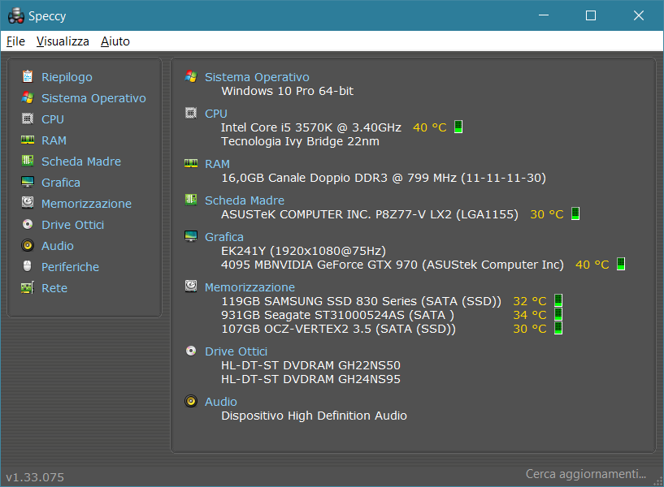Select Rete in the sidebar
Viewport: 664px width, 487px height.
pyautogui.click(x=54, y=288)
